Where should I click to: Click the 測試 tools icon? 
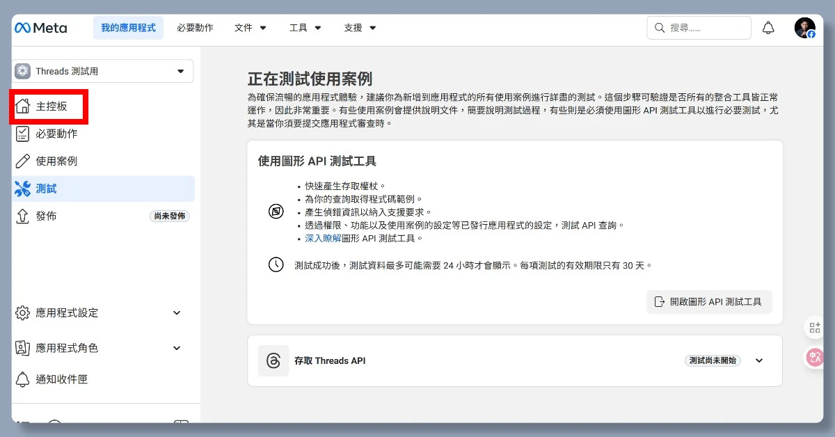pyautogui.click(x=22, y=189)
